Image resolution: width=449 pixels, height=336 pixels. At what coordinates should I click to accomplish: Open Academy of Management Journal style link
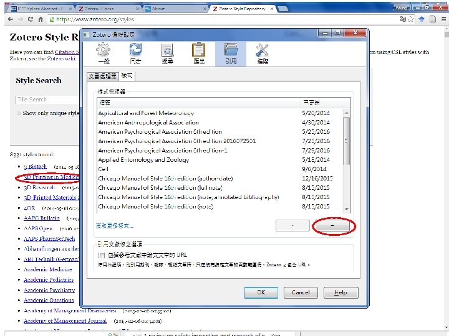pyautogui.click(x=65, y=321)
